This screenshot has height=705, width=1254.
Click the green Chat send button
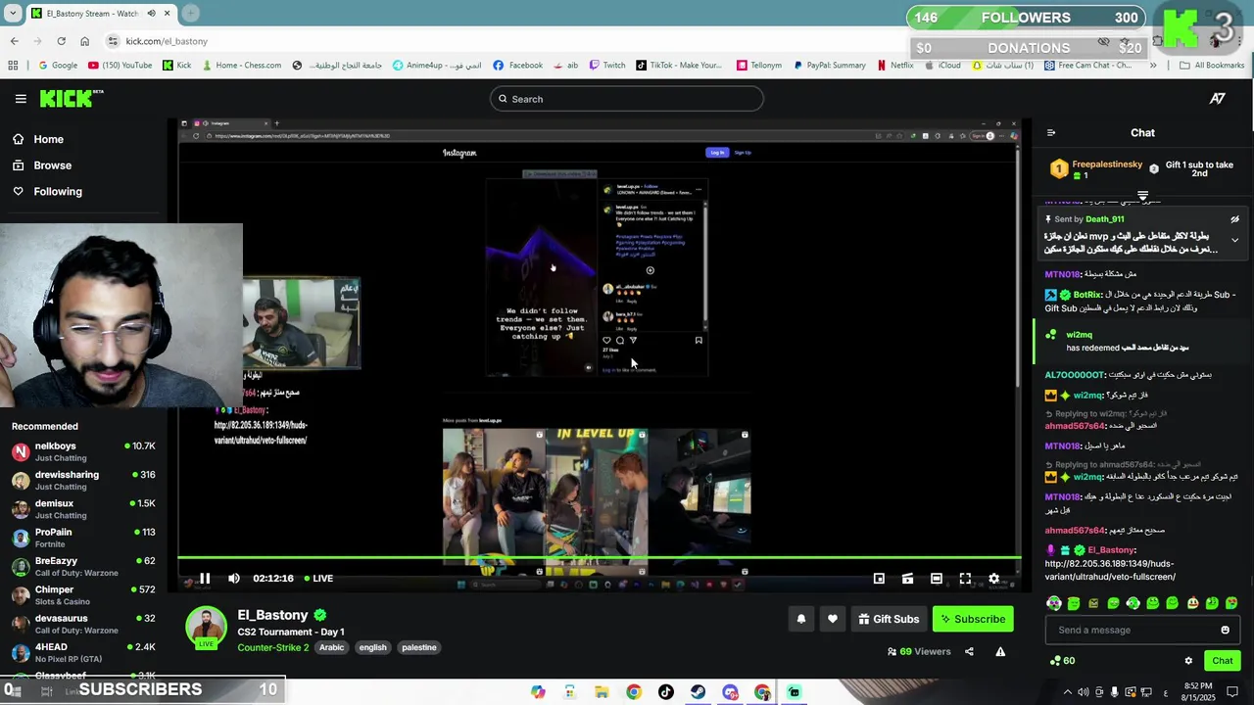pyautogui.click(x=1222, y=661)
